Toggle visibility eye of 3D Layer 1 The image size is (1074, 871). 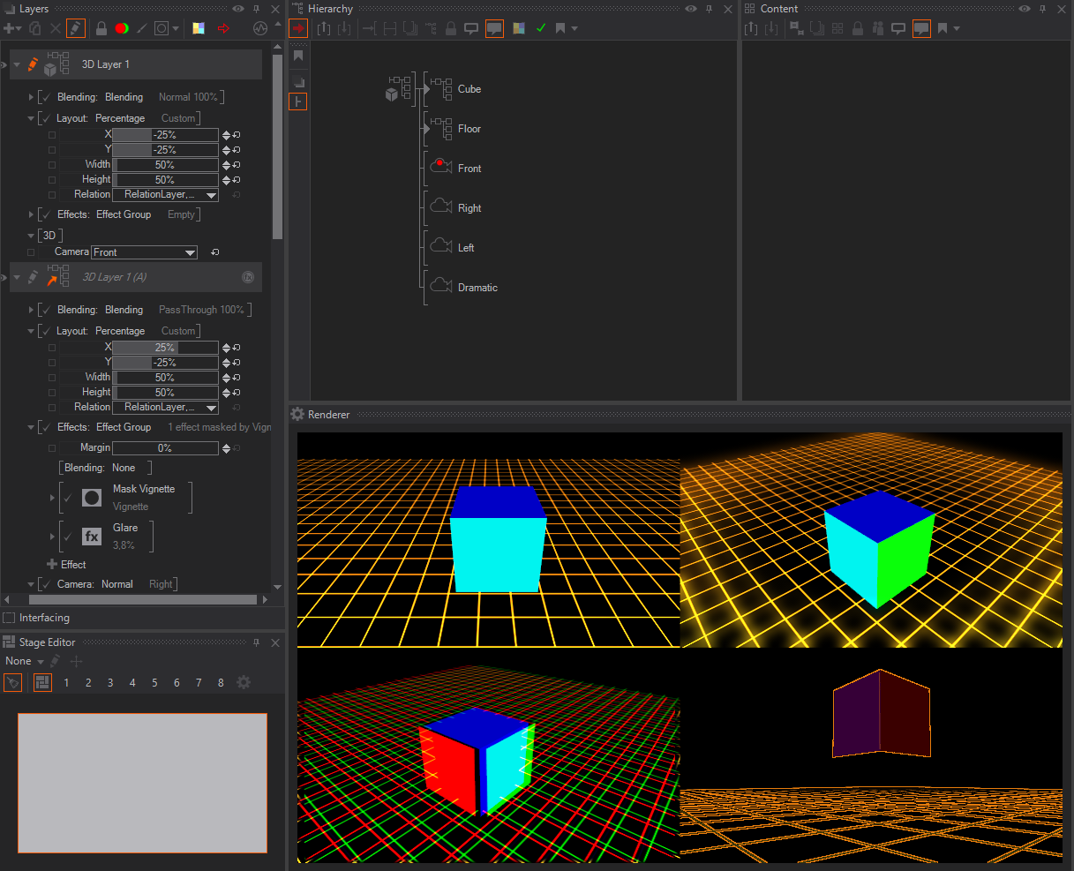point(4,64)
